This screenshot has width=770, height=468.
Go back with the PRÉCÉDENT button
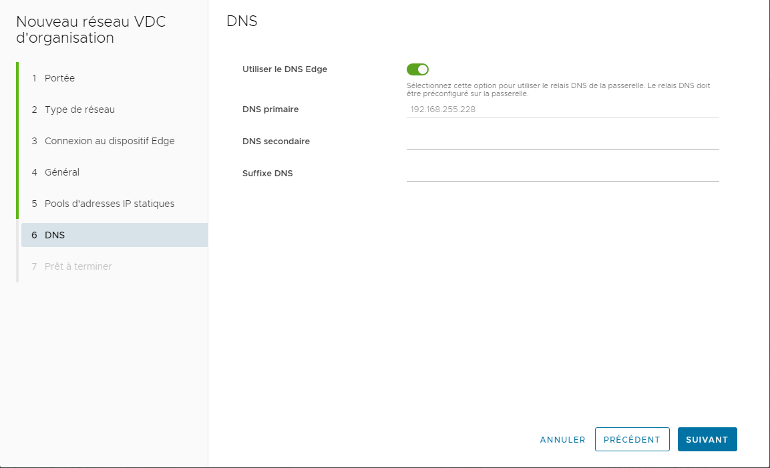pos(632,439)
